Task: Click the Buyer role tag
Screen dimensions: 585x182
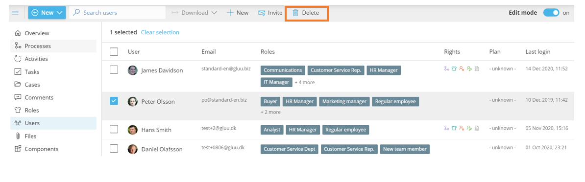Action: tap(270, 102)
